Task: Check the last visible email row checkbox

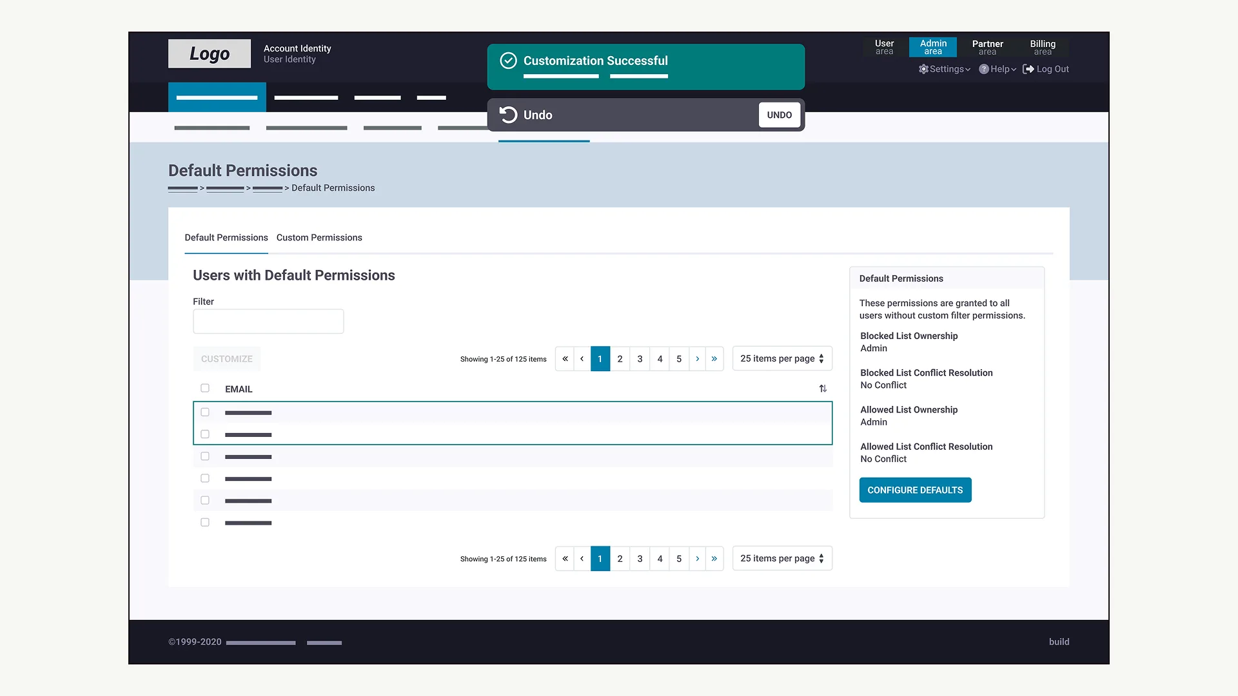Action: [205, 523]
